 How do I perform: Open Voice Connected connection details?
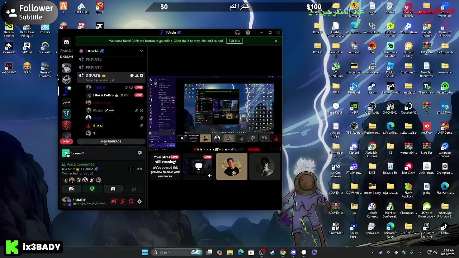pyautogui.click(x=80, y=164)
